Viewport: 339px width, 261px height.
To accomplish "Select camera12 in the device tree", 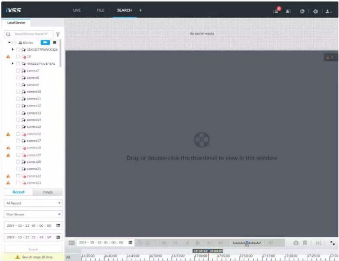I will coord(34,106).
